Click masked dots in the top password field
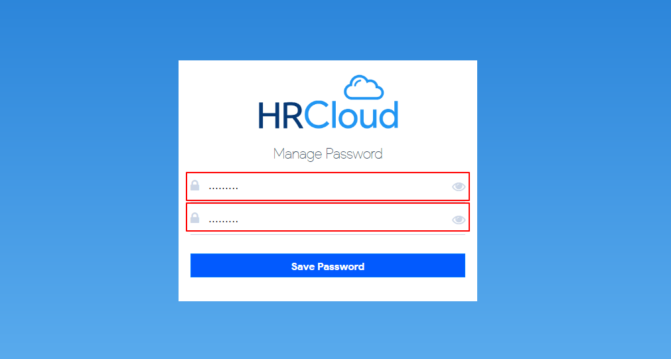The width and height of the screenshot is (671, 359). pyautogui.click(x=223, y=188)
